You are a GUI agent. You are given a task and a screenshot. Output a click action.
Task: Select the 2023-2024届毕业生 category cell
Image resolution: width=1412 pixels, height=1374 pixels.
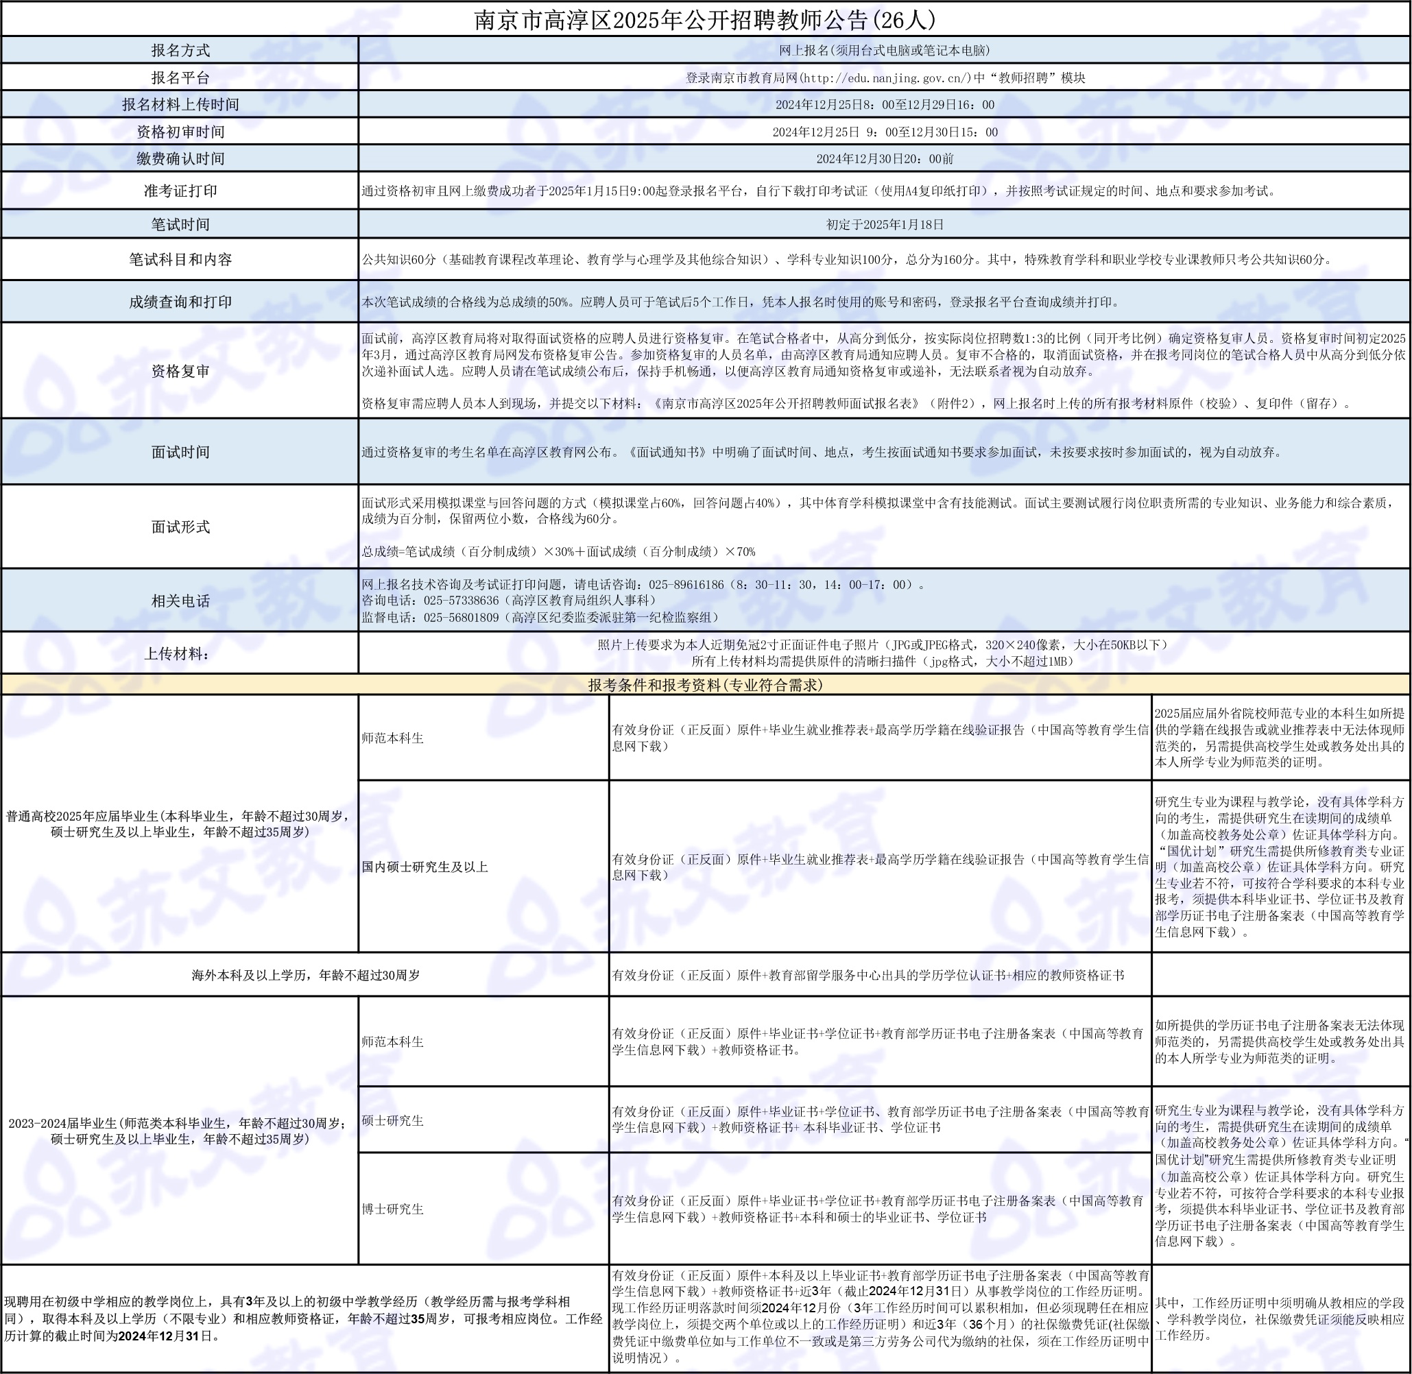coord(180,1131)
